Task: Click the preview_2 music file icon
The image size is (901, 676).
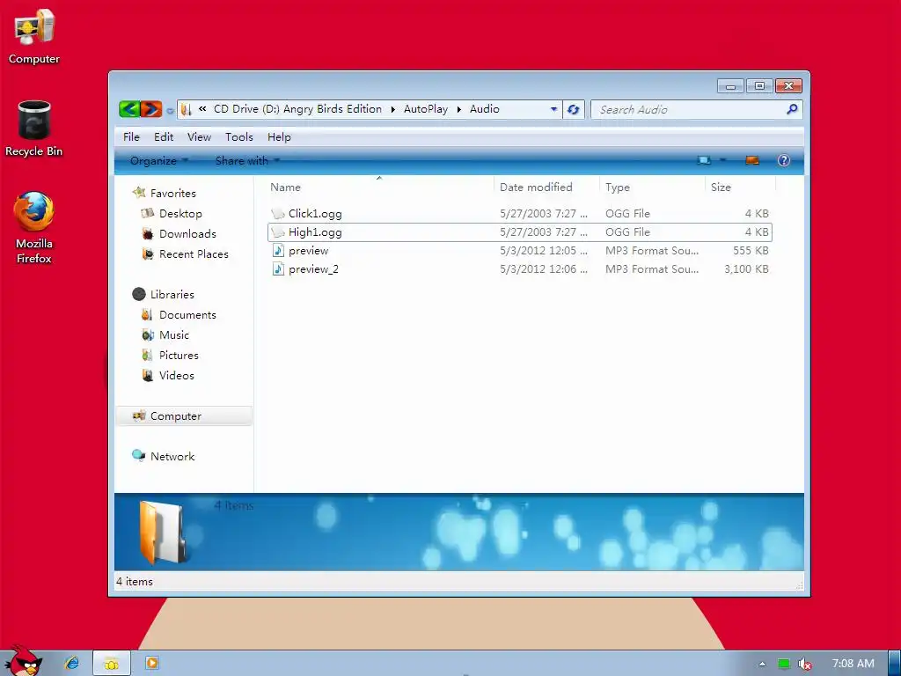Action: [x=278, y=268]
